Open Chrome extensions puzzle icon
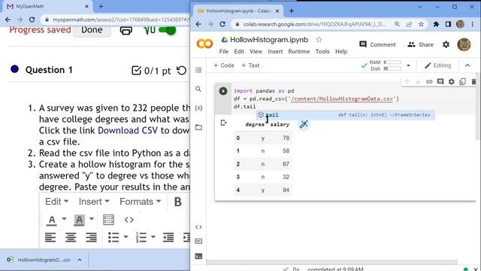Screen dimensions: 481x271 point(436,24)
